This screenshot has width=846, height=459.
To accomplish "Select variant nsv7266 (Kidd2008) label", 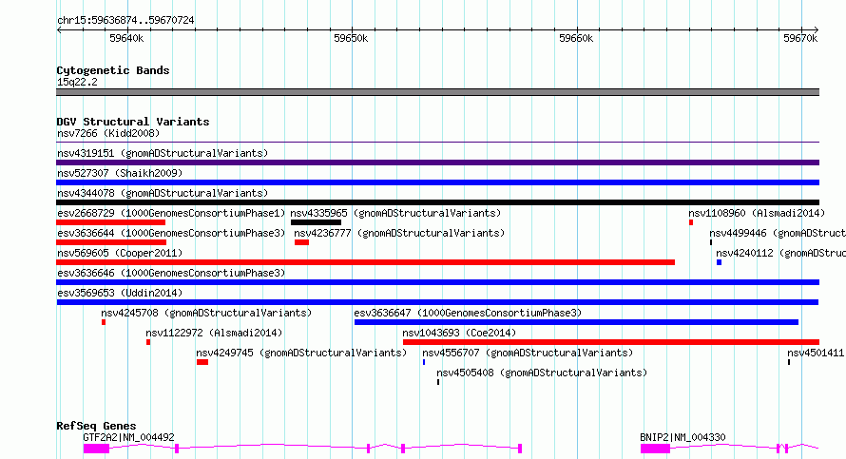I will [x=108, y=133].
